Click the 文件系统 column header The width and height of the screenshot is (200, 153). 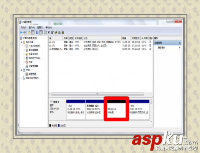point(78,38)
